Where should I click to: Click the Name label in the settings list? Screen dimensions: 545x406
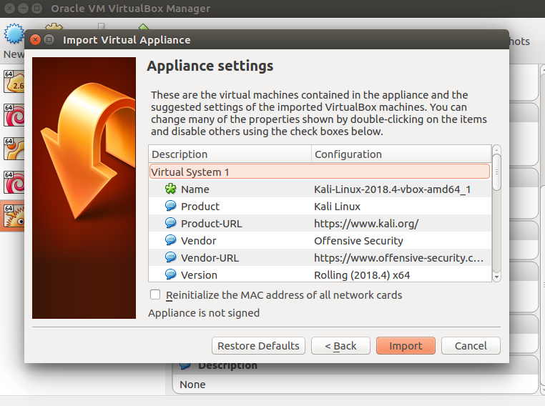pos(195,189)
